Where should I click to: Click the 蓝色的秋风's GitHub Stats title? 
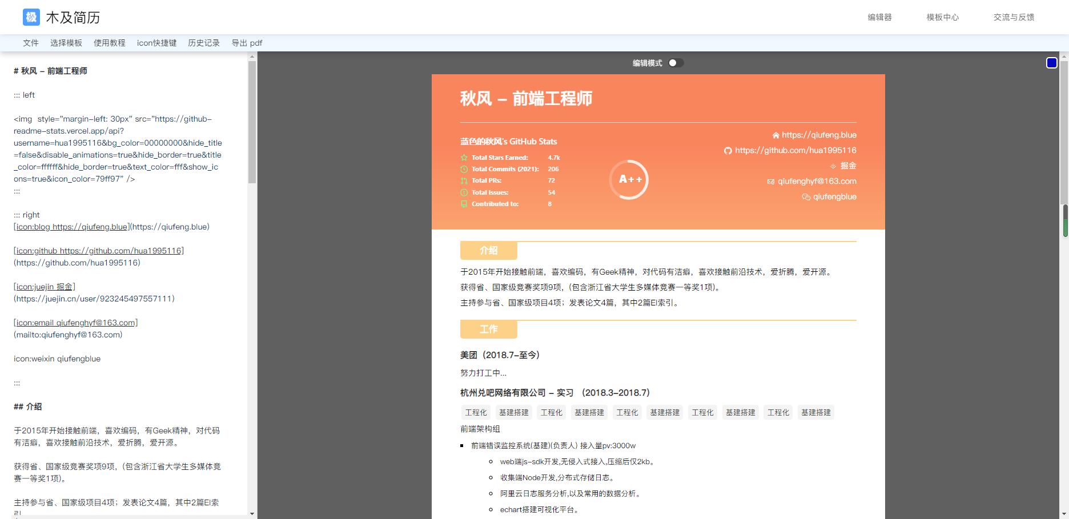(508, 142)
